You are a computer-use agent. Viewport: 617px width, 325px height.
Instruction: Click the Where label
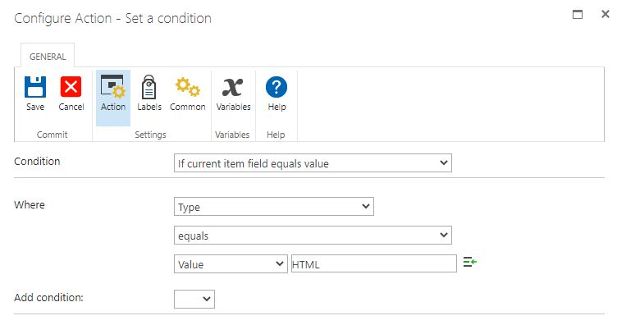point(30,205)
